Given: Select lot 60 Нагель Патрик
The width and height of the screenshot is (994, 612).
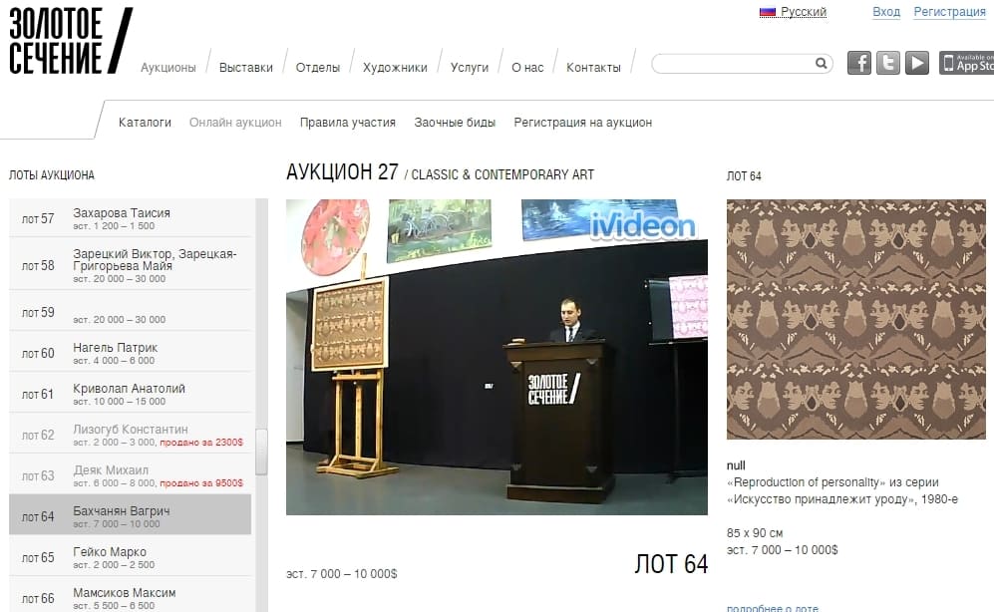Looking at the screenshot, I should coord(130,353).
